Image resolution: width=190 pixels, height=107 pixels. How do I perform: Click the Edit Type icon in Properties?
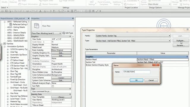click(x=64, y=33)
